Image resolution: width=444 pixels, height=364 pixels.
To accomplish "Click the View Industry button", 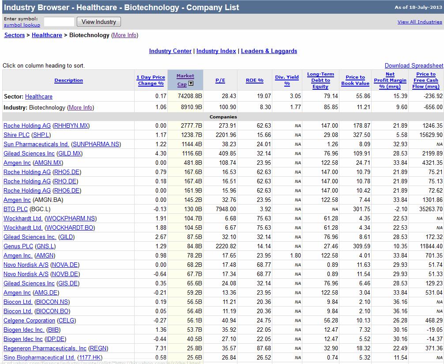I will click(x=98, y=21).
